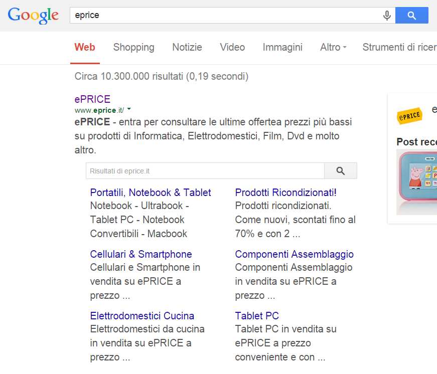Switch to the Notizie tab
The width and height of the screenshot is (437, 374).
tap(187, 47)
